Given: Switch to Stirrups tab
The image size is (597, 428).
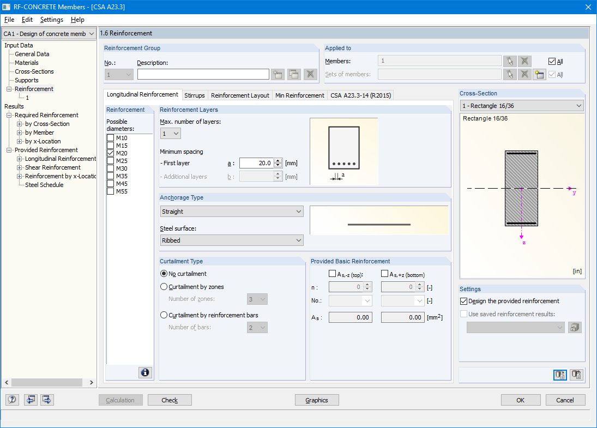Looking at the screenshot, I should pyautogui.click(x=195, y=95).
